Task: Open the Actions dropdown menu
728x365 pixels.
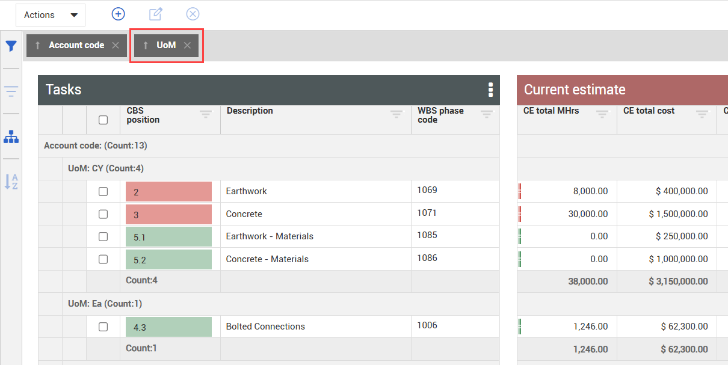Action: (x=51, y=15)
